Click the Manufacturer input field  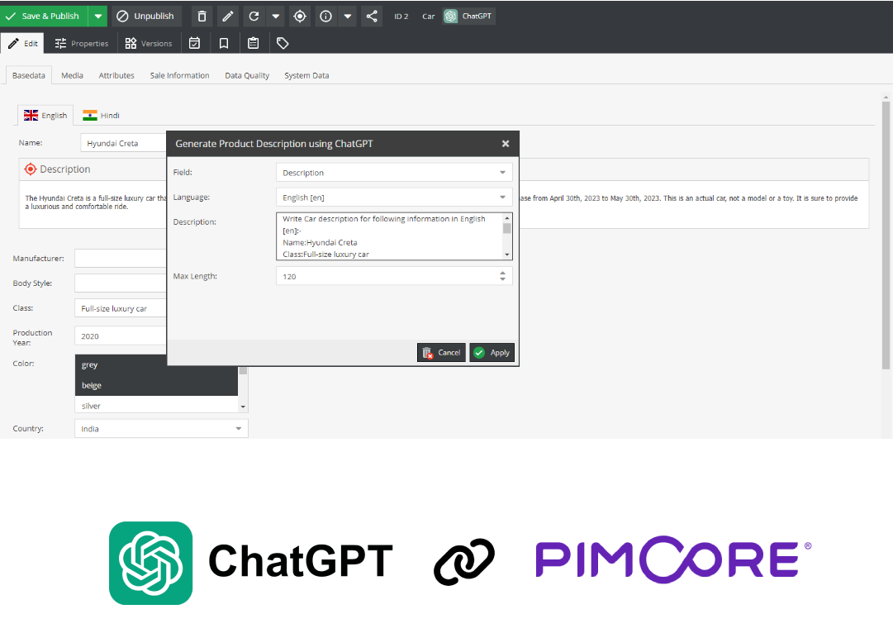coord(120,258)
